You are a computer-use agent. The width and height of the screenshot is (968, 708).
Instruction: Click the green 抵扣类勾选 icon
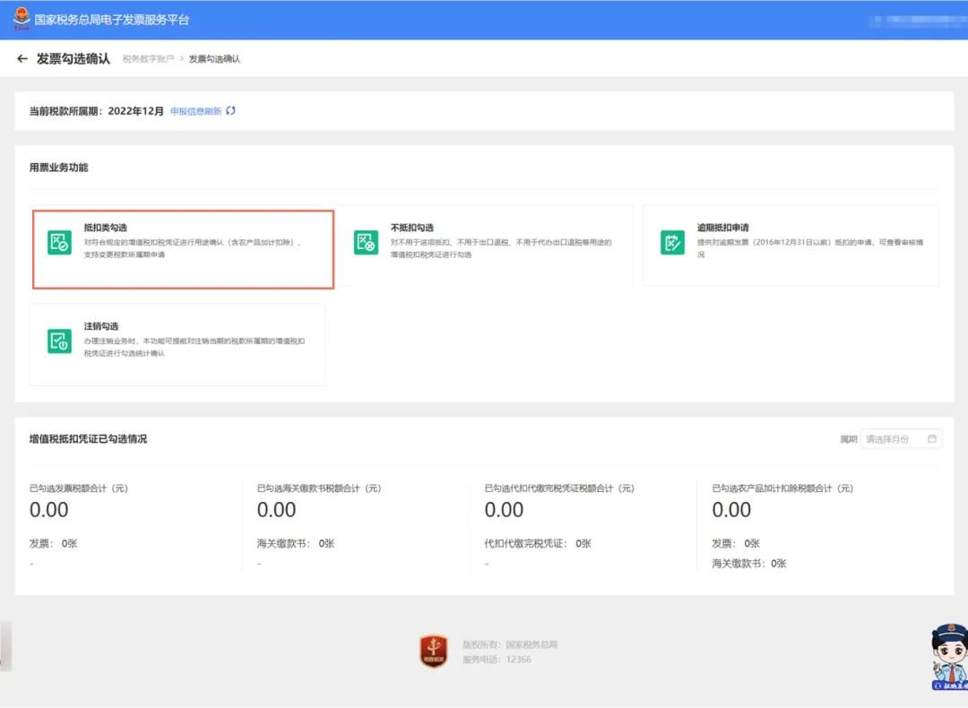click(x=59, y=242)
